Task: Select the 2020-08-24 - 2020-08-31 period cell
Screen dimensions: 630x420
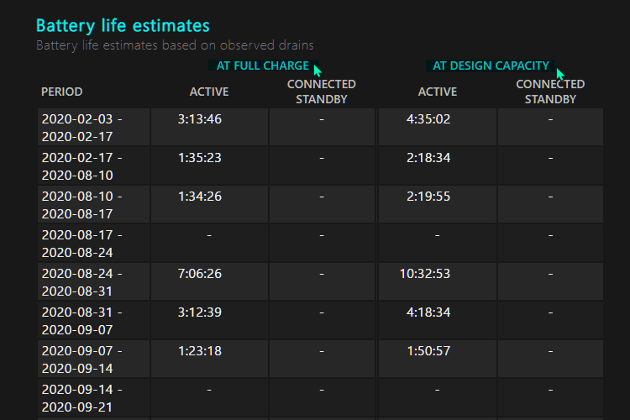Action: [x=93, y=281]
